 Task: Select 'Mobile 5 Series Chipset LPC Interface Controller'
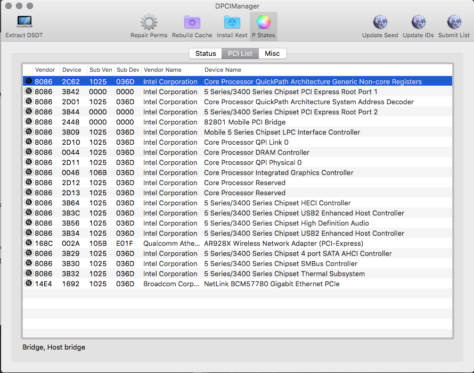click(282, 132)
